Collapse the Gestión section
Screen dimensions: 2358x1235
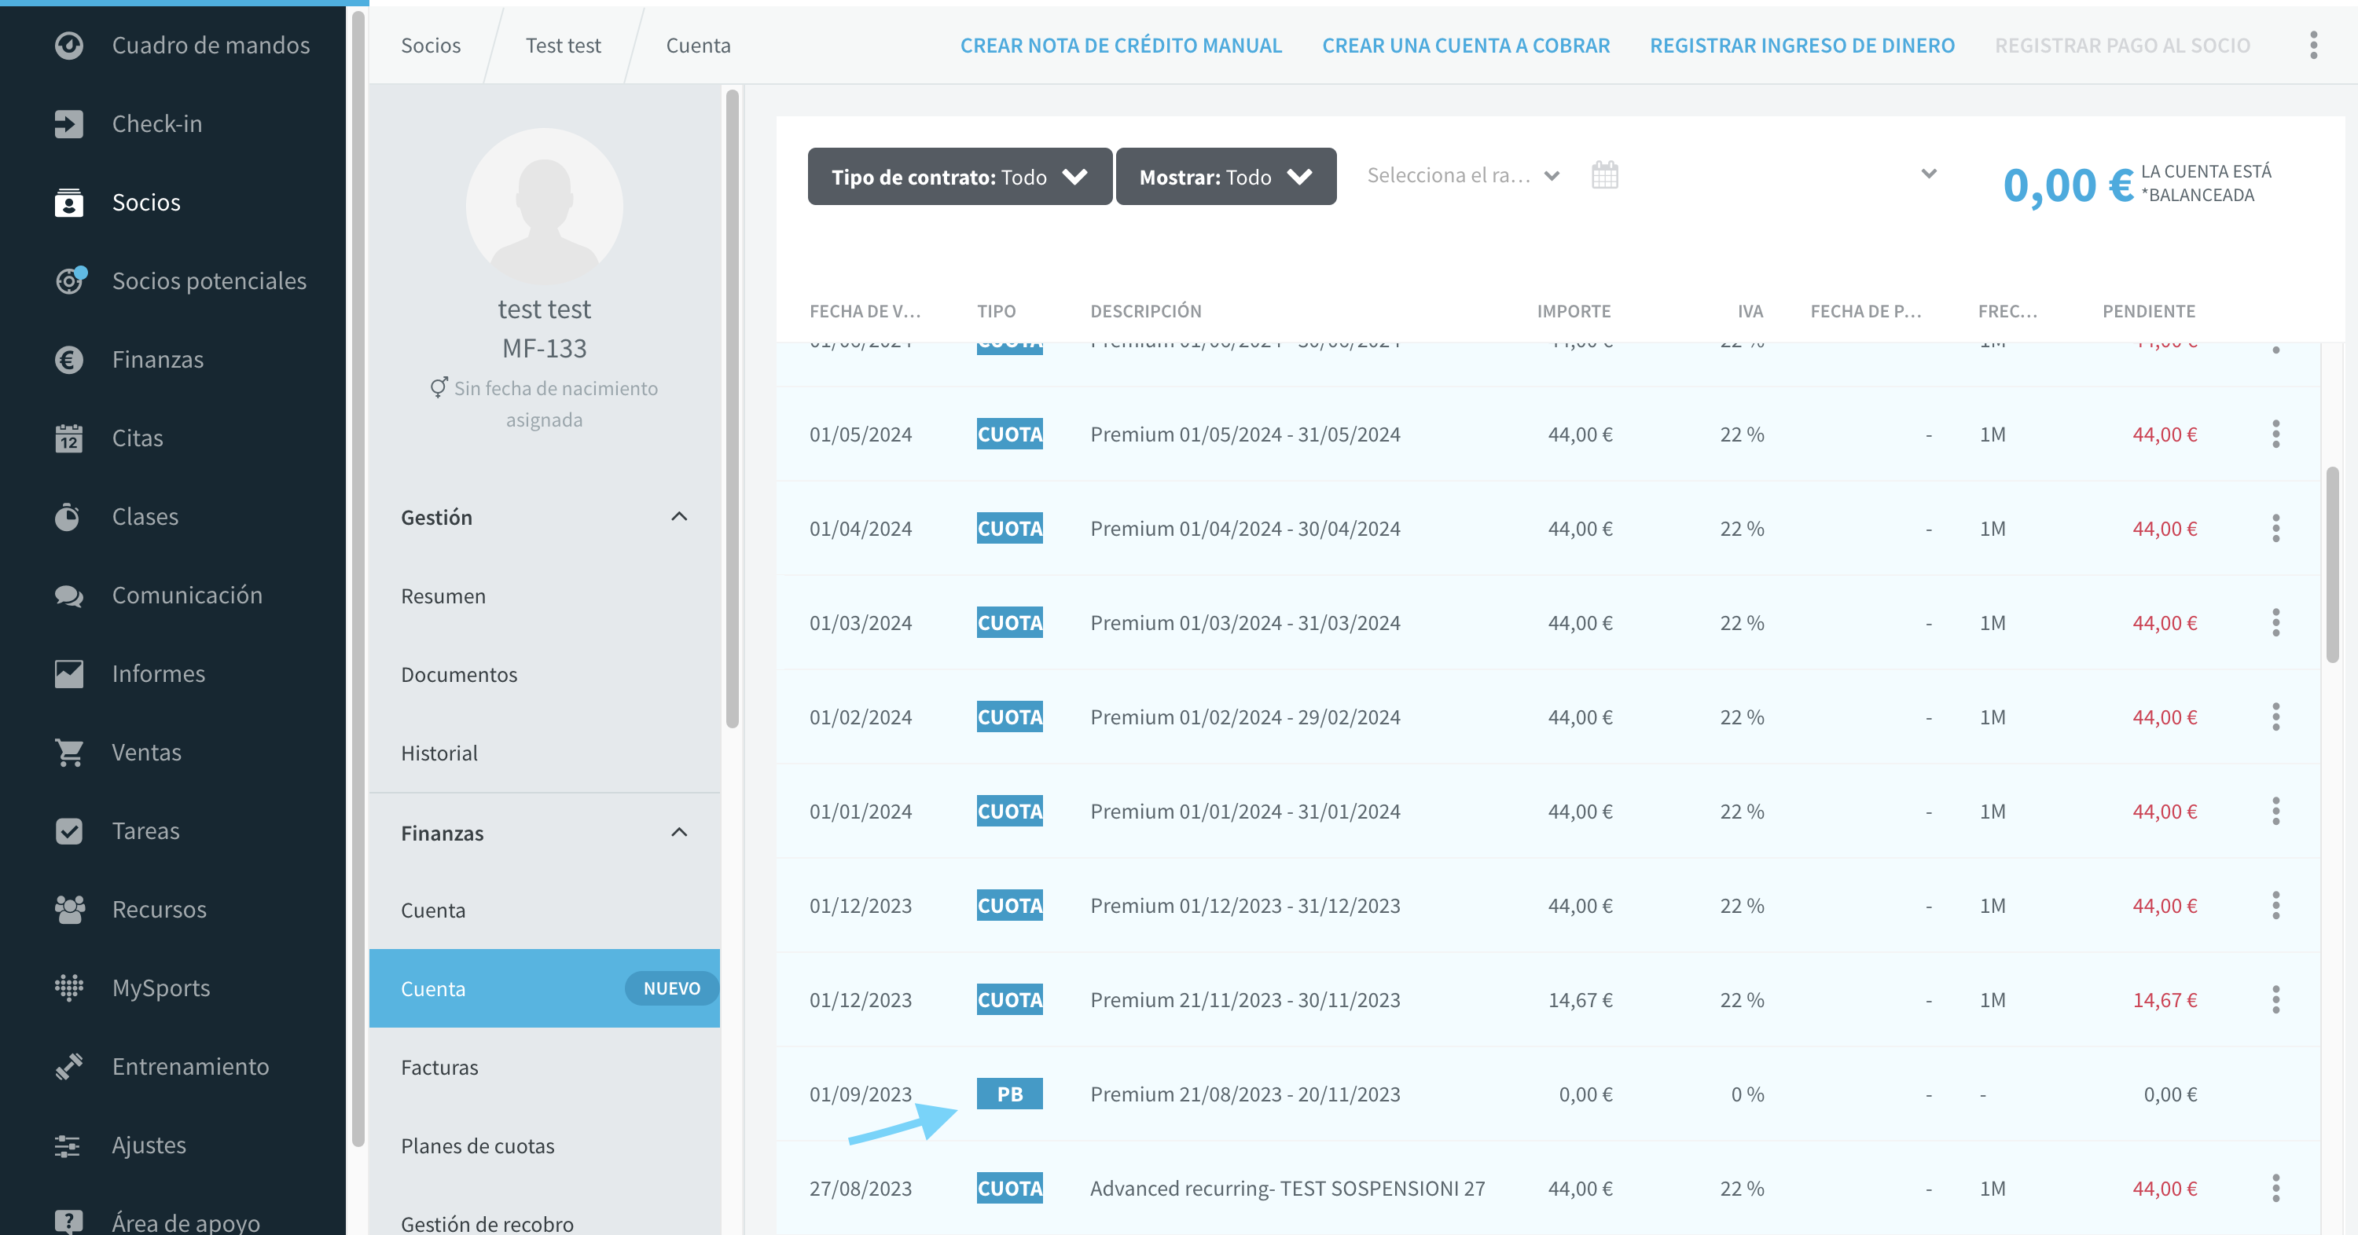[679, 517]
